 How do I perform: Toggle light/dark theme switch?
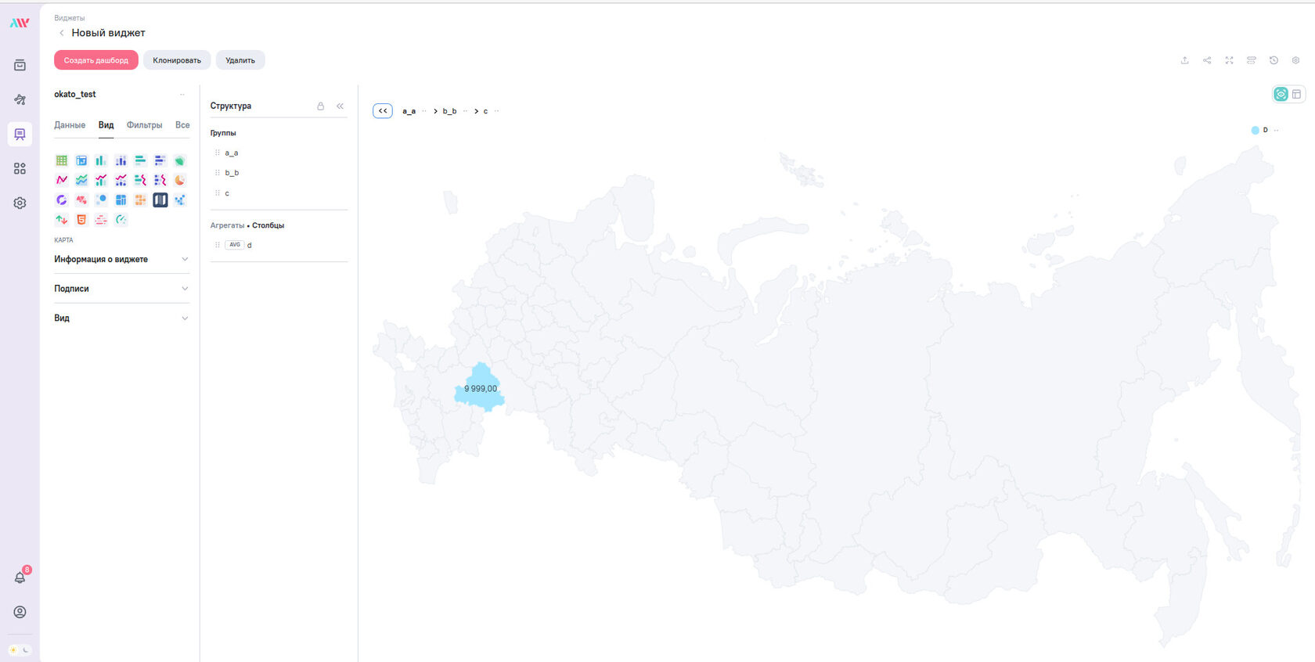click(x=20, y=649)
